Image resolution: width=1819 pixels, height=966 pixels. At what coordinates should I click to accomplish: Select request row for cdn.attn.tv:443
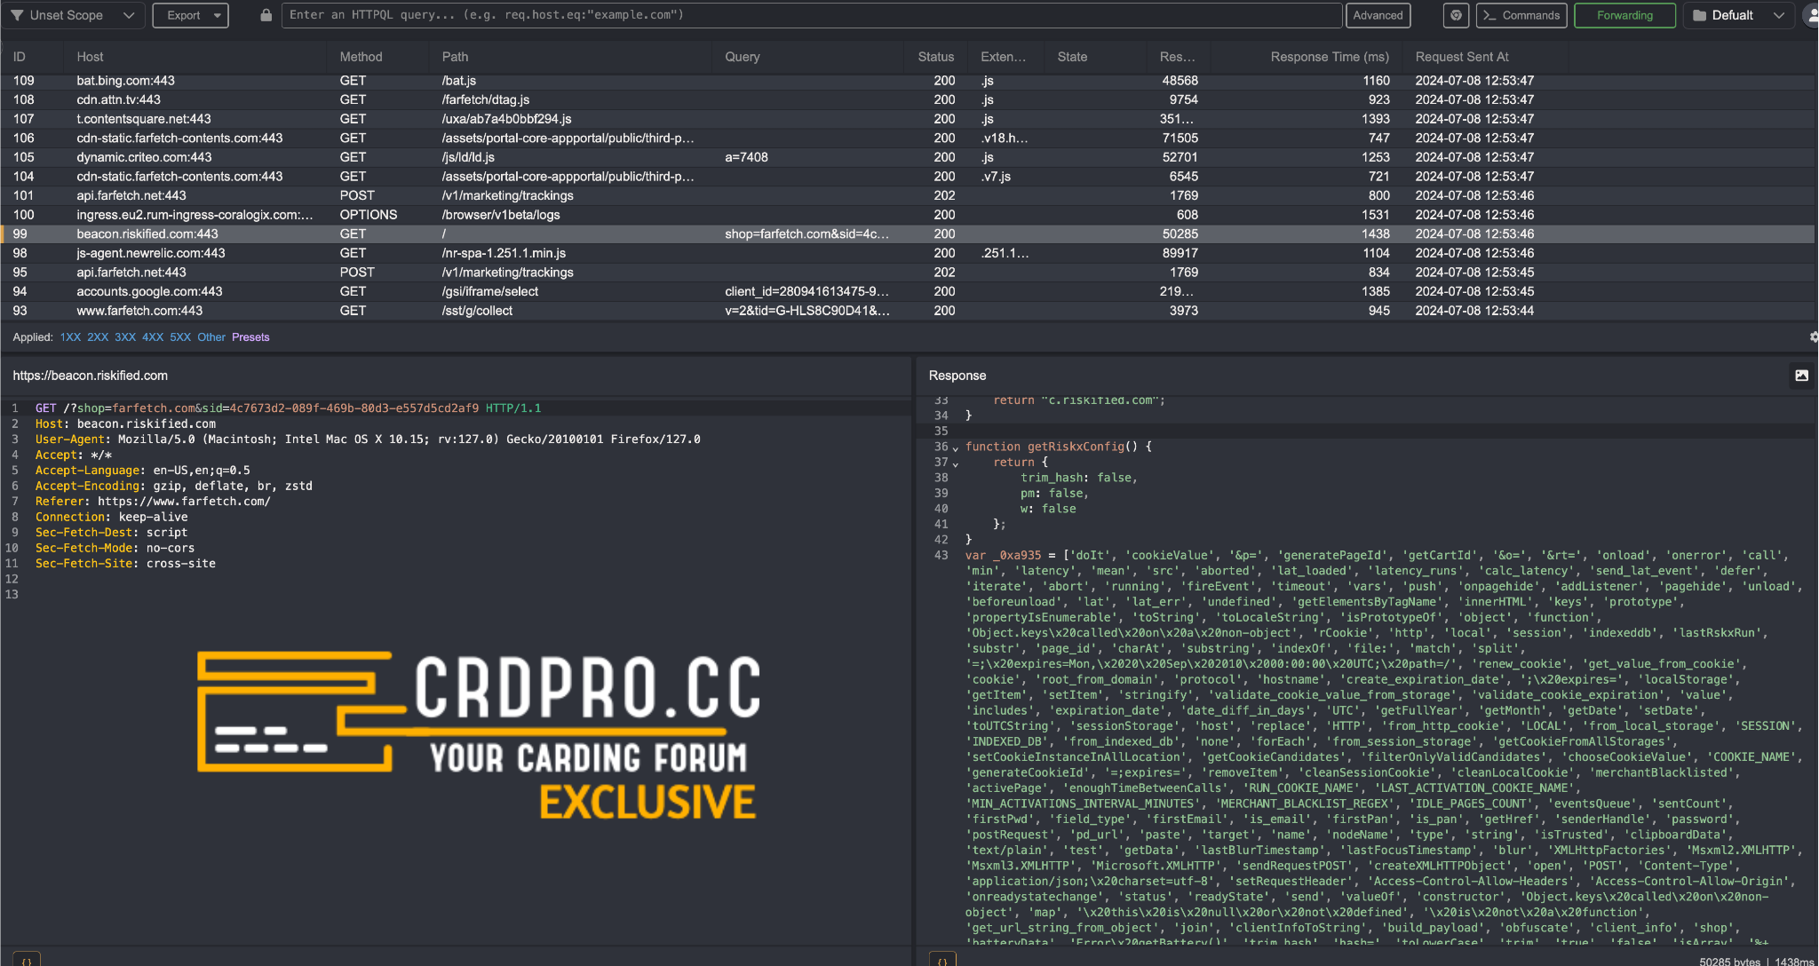[x=907, y=99]
